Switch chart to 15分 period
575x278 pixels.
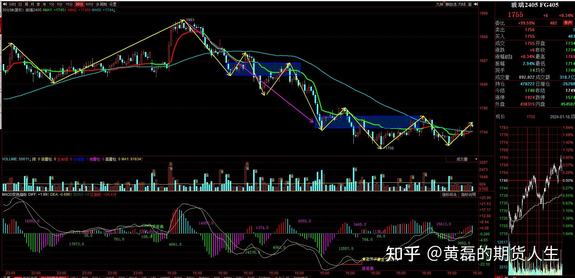[x=69, y=4]
